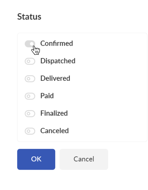Click the round knob of the Finalized switch
The height and width of the screenshot is (190, 148).
click(x=28, y=113)
